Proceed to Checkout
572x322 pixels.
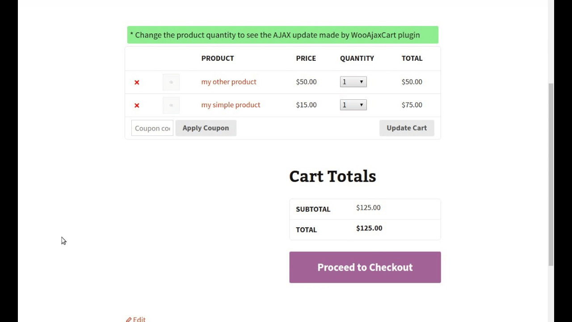pyautogui.click(x=365, y=267)
